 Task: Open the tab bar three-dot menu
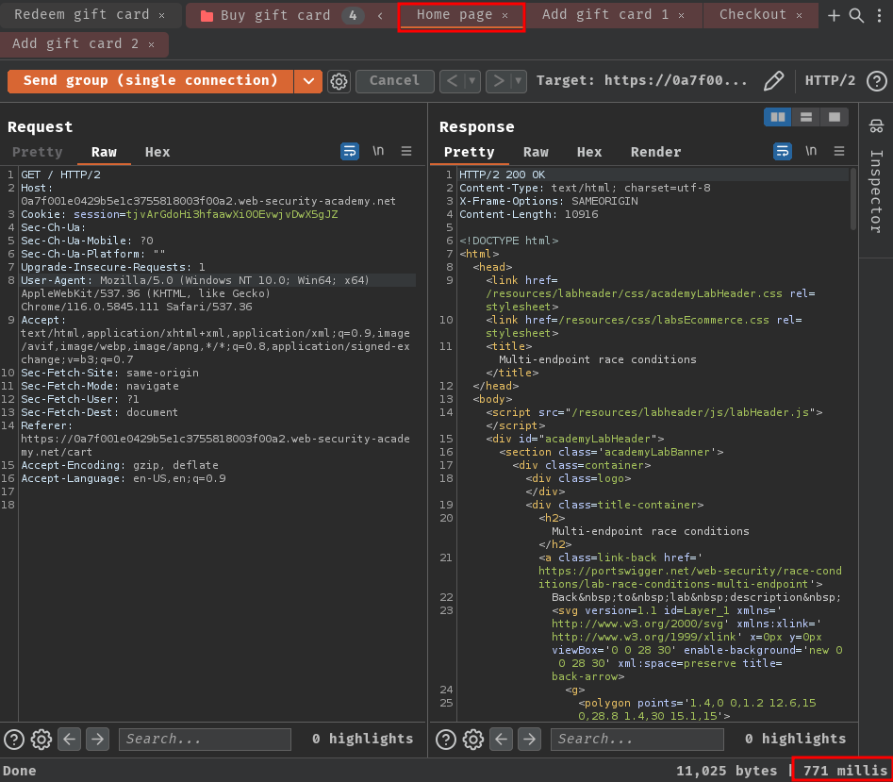coord(880,15)
